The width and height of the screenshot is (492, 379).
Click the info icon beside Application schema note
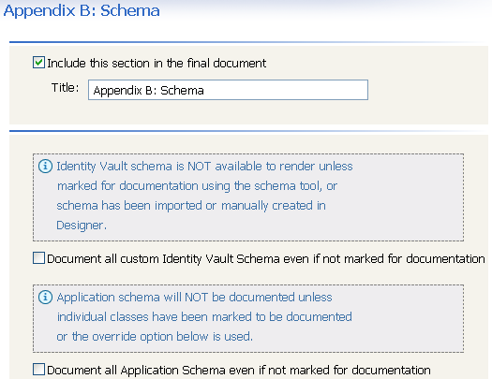click(x=45, y=297)
